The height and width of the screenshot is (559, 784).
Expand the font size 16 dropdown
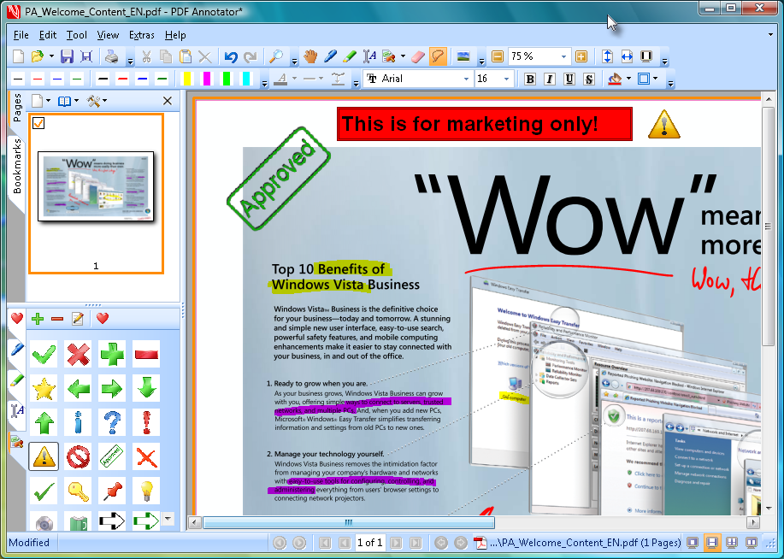(506, 79)
